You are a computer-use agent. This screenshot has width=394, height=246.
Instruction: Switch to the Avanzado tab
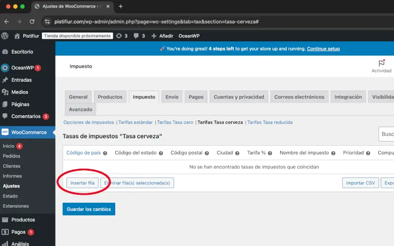pyautogui.click(x=80, y=109)
